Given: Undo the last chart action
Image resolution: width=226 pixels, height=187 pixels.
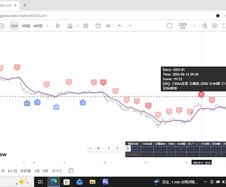Looking at the screenshot, I should click(120, 26).
